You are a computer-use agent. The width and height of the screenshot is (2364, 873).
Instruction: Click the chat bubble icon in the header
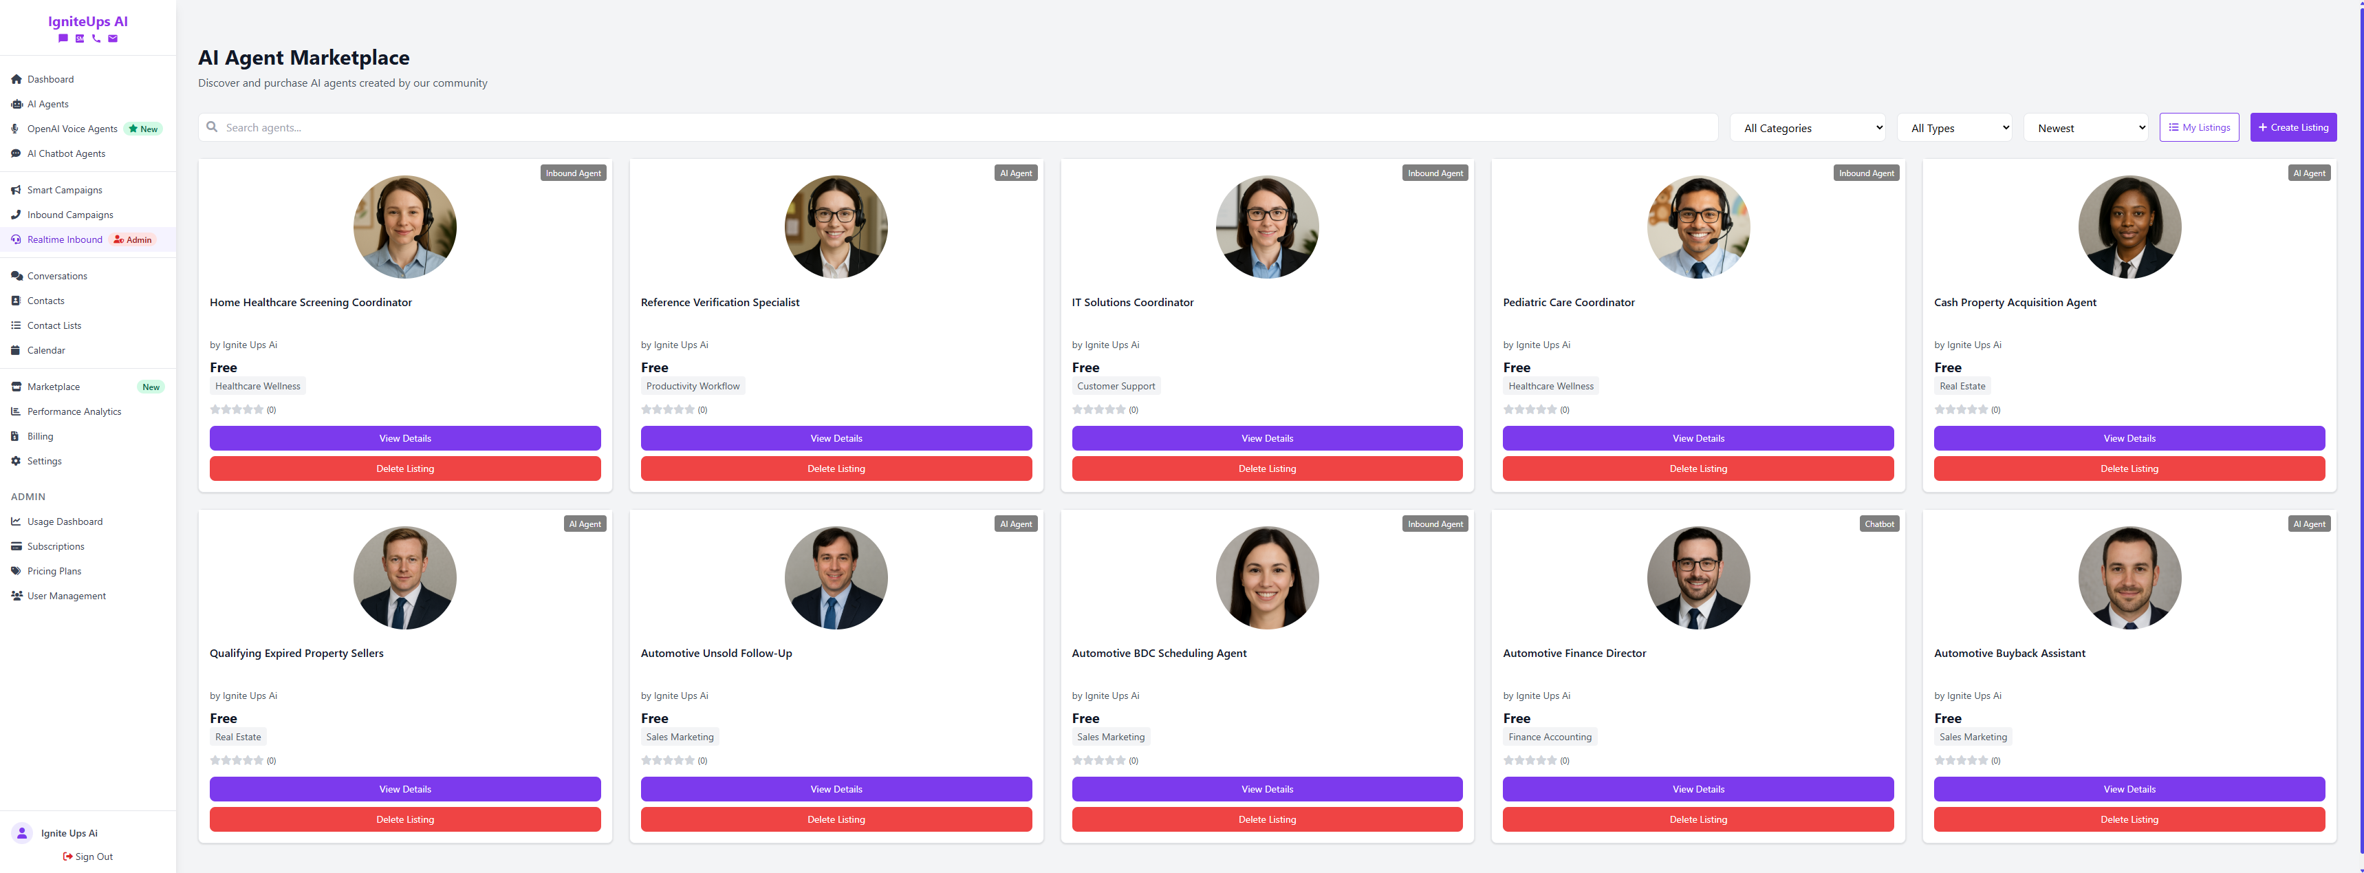tap(63, 39)
